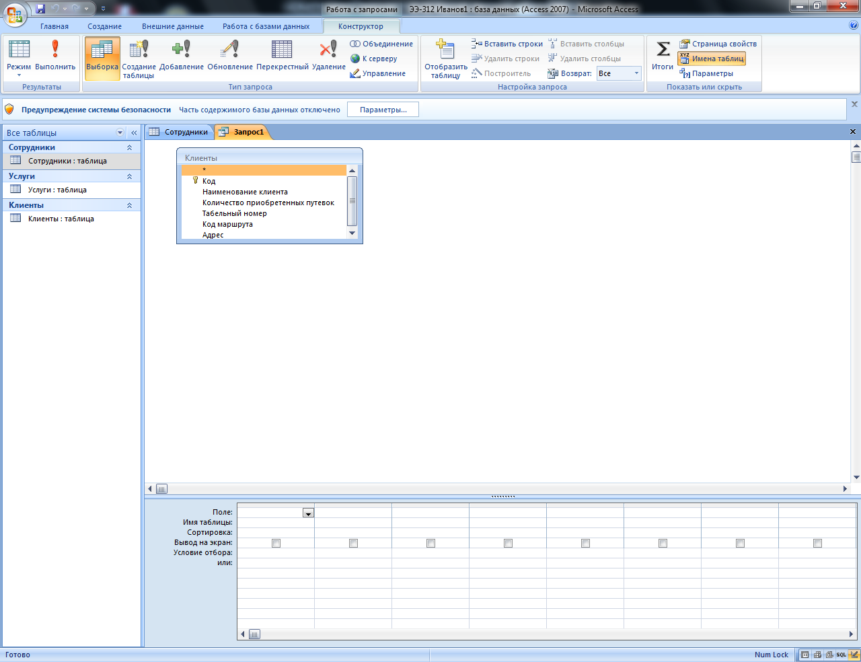Switch to Внешние данные ribbon tab
Screen dimensions: 861x662
coord(173,26)
